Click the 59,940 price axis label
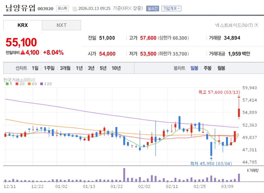264x193 pixels. coord(250,88)
